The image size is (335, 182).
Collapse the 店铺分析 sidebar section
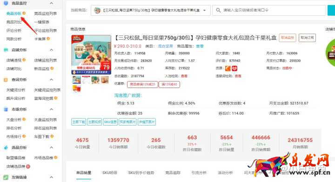[52, 50]
